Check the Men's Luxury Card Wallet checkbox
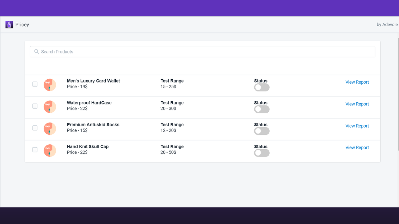 coord(35,84)
